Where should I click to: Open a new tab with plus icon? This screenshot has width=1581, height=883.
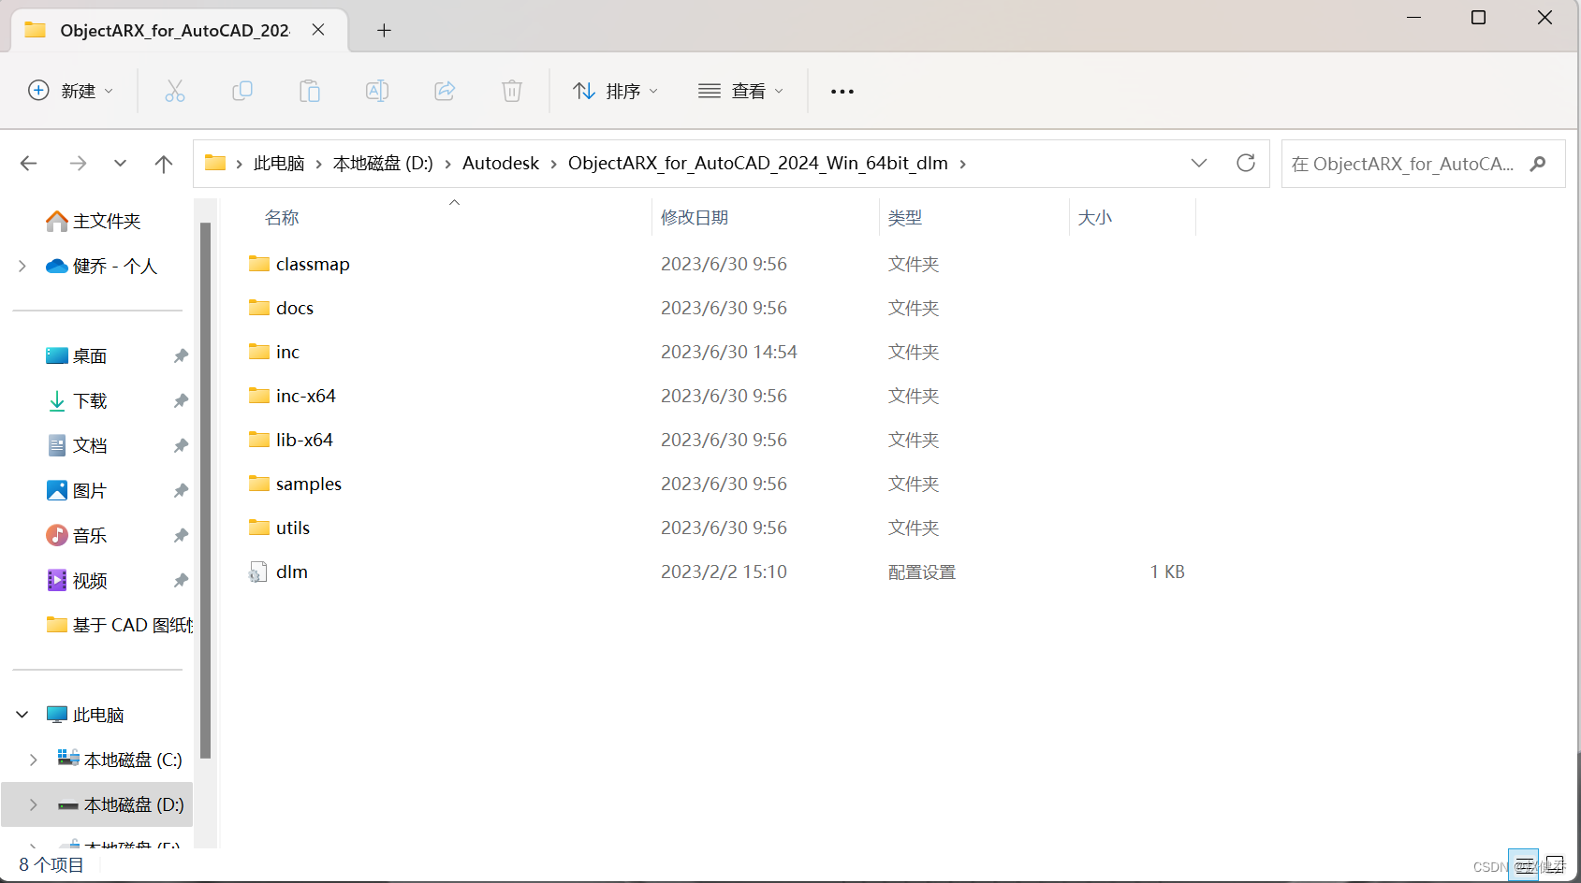click(384, 31)
